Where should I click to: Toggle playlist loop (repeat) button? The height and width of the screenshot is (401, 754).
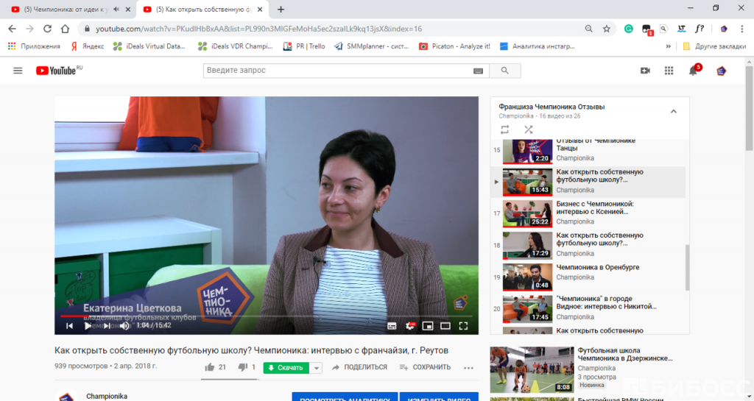(x=504, y=129)
